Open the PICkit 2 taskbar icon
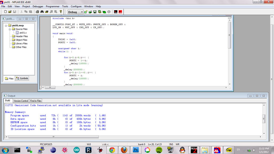The width and height of the screenshot is (274, 154). (194, 150)
